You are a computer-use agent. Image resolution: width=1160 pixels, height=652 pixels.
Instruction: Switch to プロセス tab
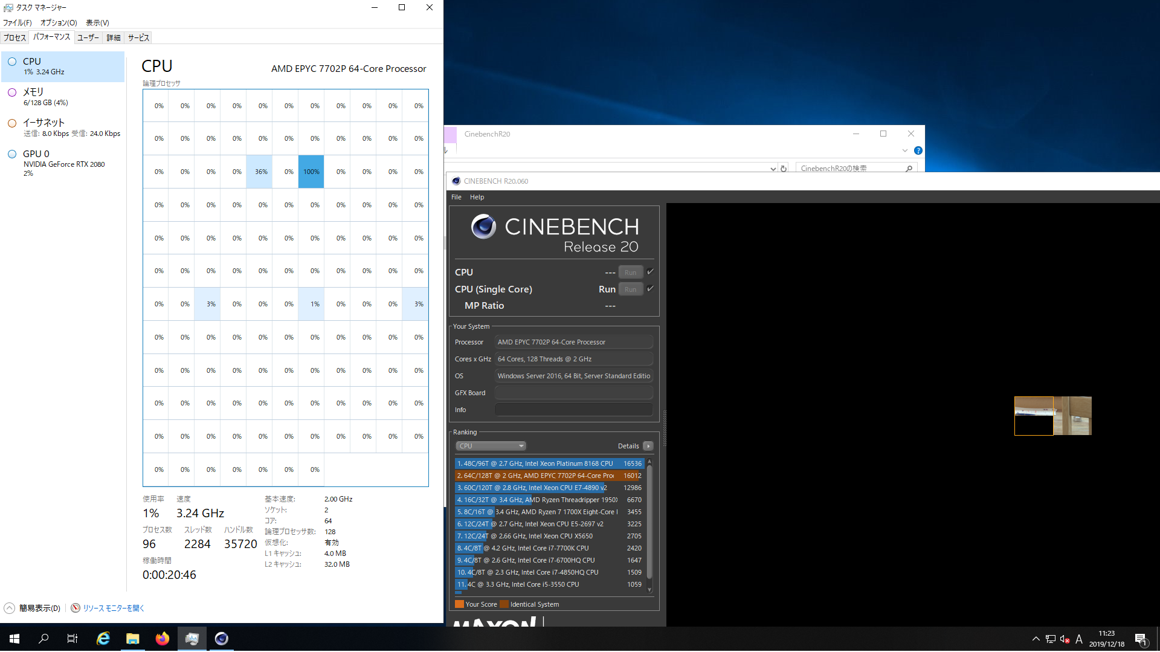coord(14,37)
